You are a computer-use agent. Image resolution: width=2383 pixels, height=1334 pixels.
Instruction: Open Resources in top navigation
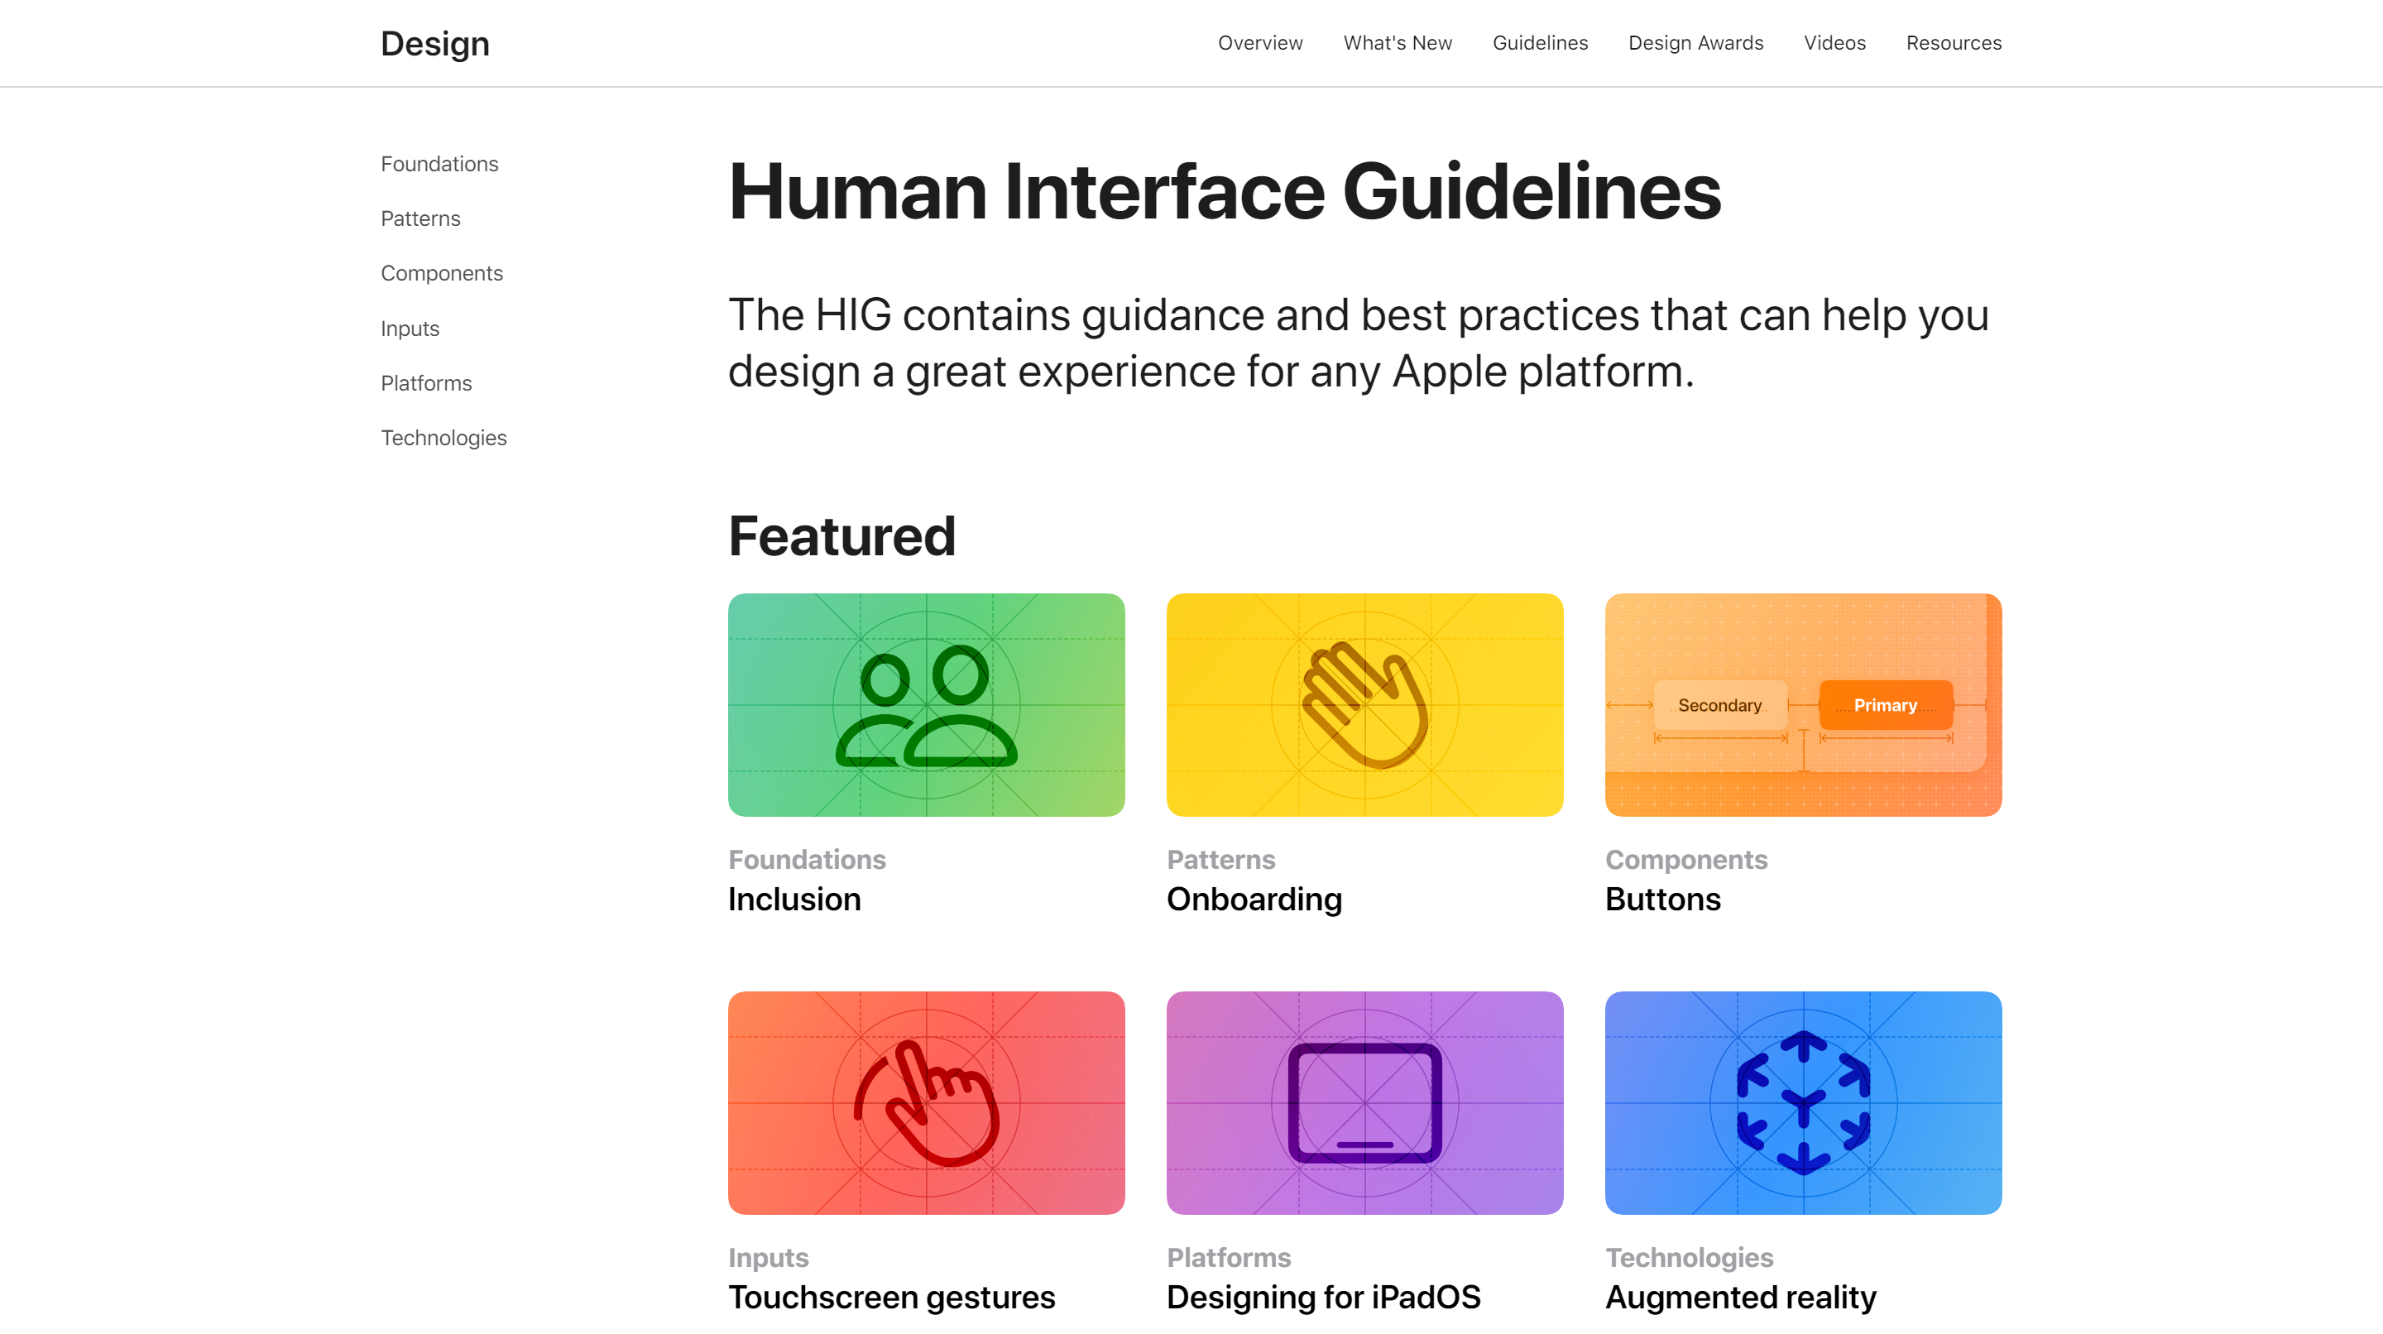[1954, 44]
